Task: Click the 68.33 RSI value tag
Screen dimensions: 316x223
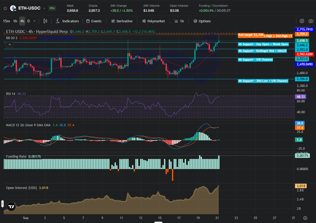Action: (x=301, y=97)
